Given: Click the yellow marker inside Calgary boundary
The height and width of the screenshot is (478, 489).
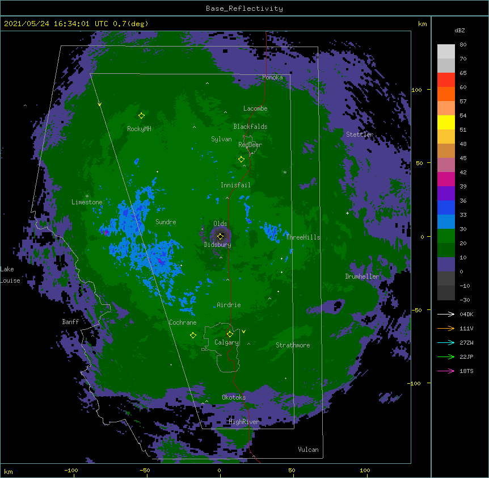Looking at the screenshot, I should (230, 334).
